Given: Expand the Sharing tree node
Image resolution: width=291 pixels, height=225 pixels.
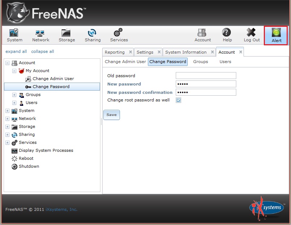Looking at the screenshot, I should coord(7,135).
